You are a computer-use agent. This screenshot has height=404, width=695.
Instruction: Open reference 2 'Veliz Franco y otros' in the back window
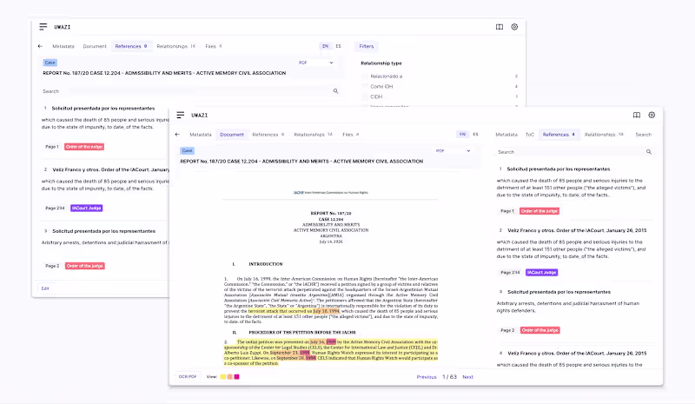(111, 169)
